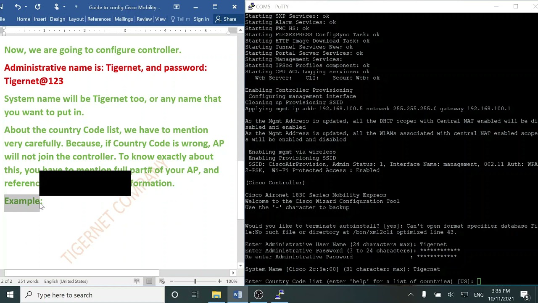Viewport: 538px width, 303px height.
Task: Open Ribbon Display Options icon
Action: [x=177, y=7]
